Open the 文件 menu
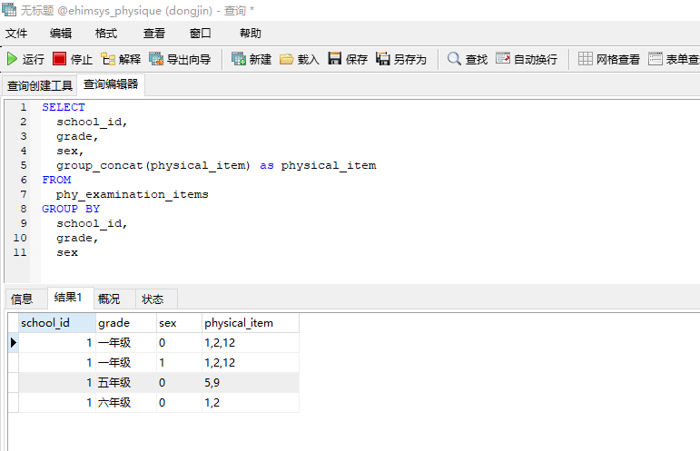 click(16, 34)
